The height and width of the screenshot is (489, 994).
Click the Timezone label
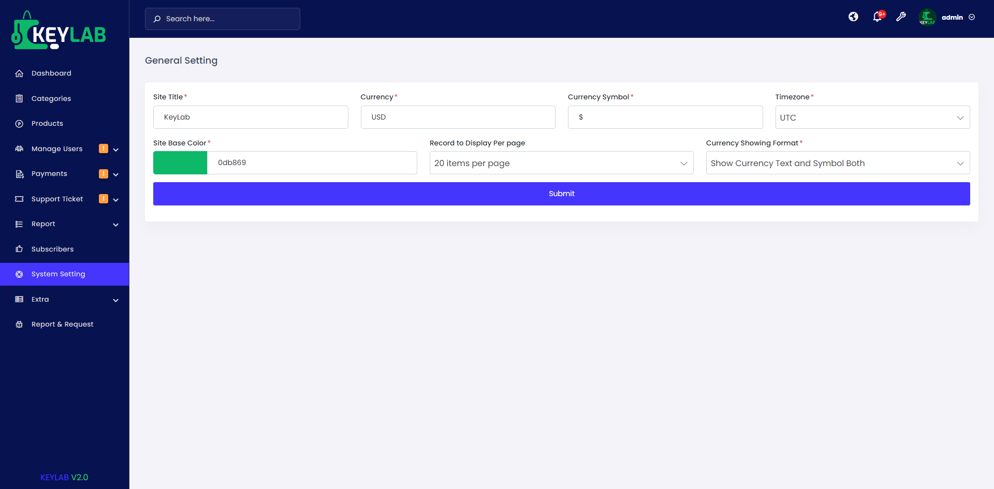click(x=792, y=97)
